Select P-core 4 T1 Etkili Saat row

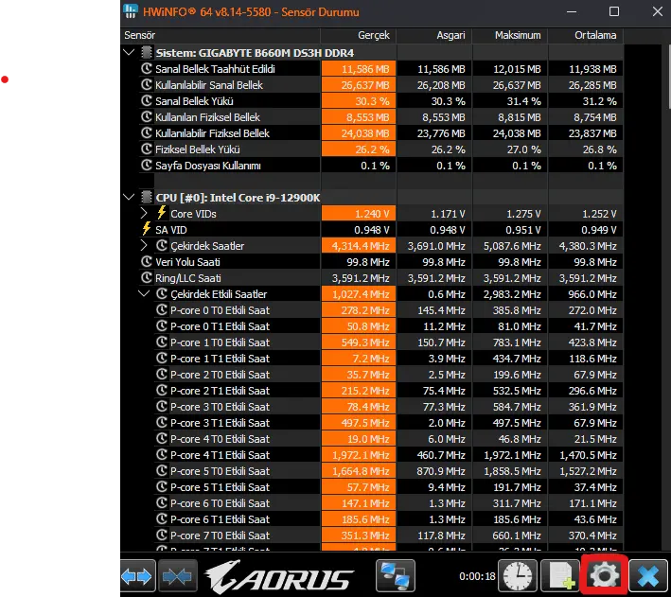(x=389, y=455)
